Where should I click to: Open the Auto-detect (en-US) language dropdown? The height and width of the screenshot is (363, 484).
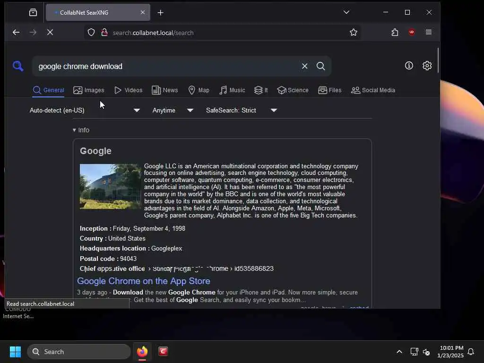[x=85, y=110]
